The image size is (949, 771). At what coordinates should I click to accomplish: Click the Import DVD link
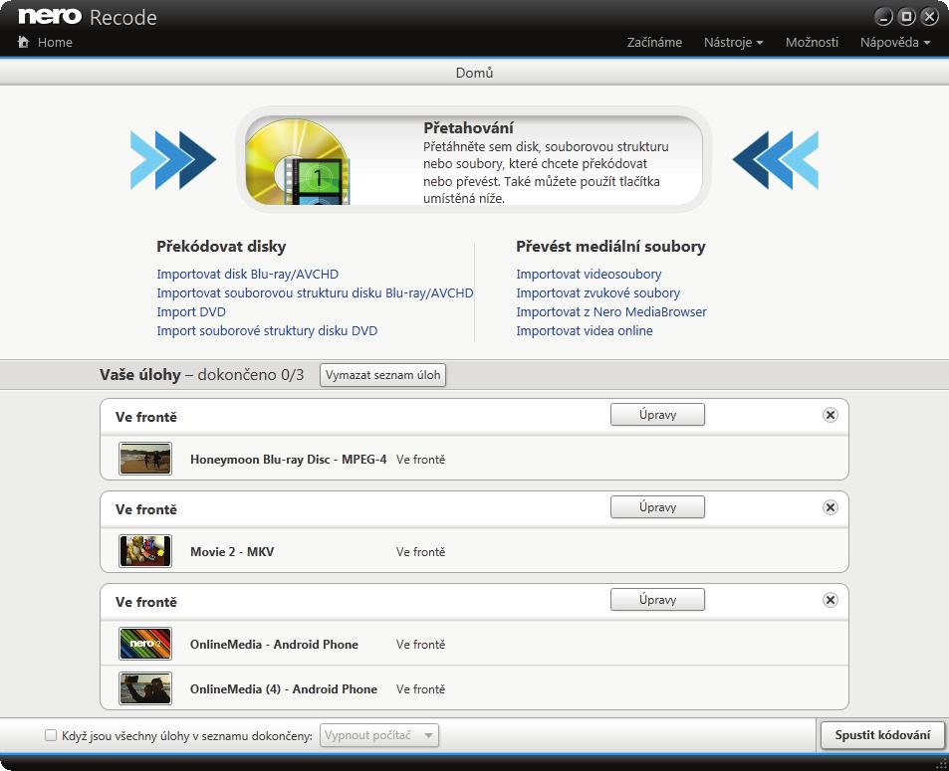click(191, 311)
